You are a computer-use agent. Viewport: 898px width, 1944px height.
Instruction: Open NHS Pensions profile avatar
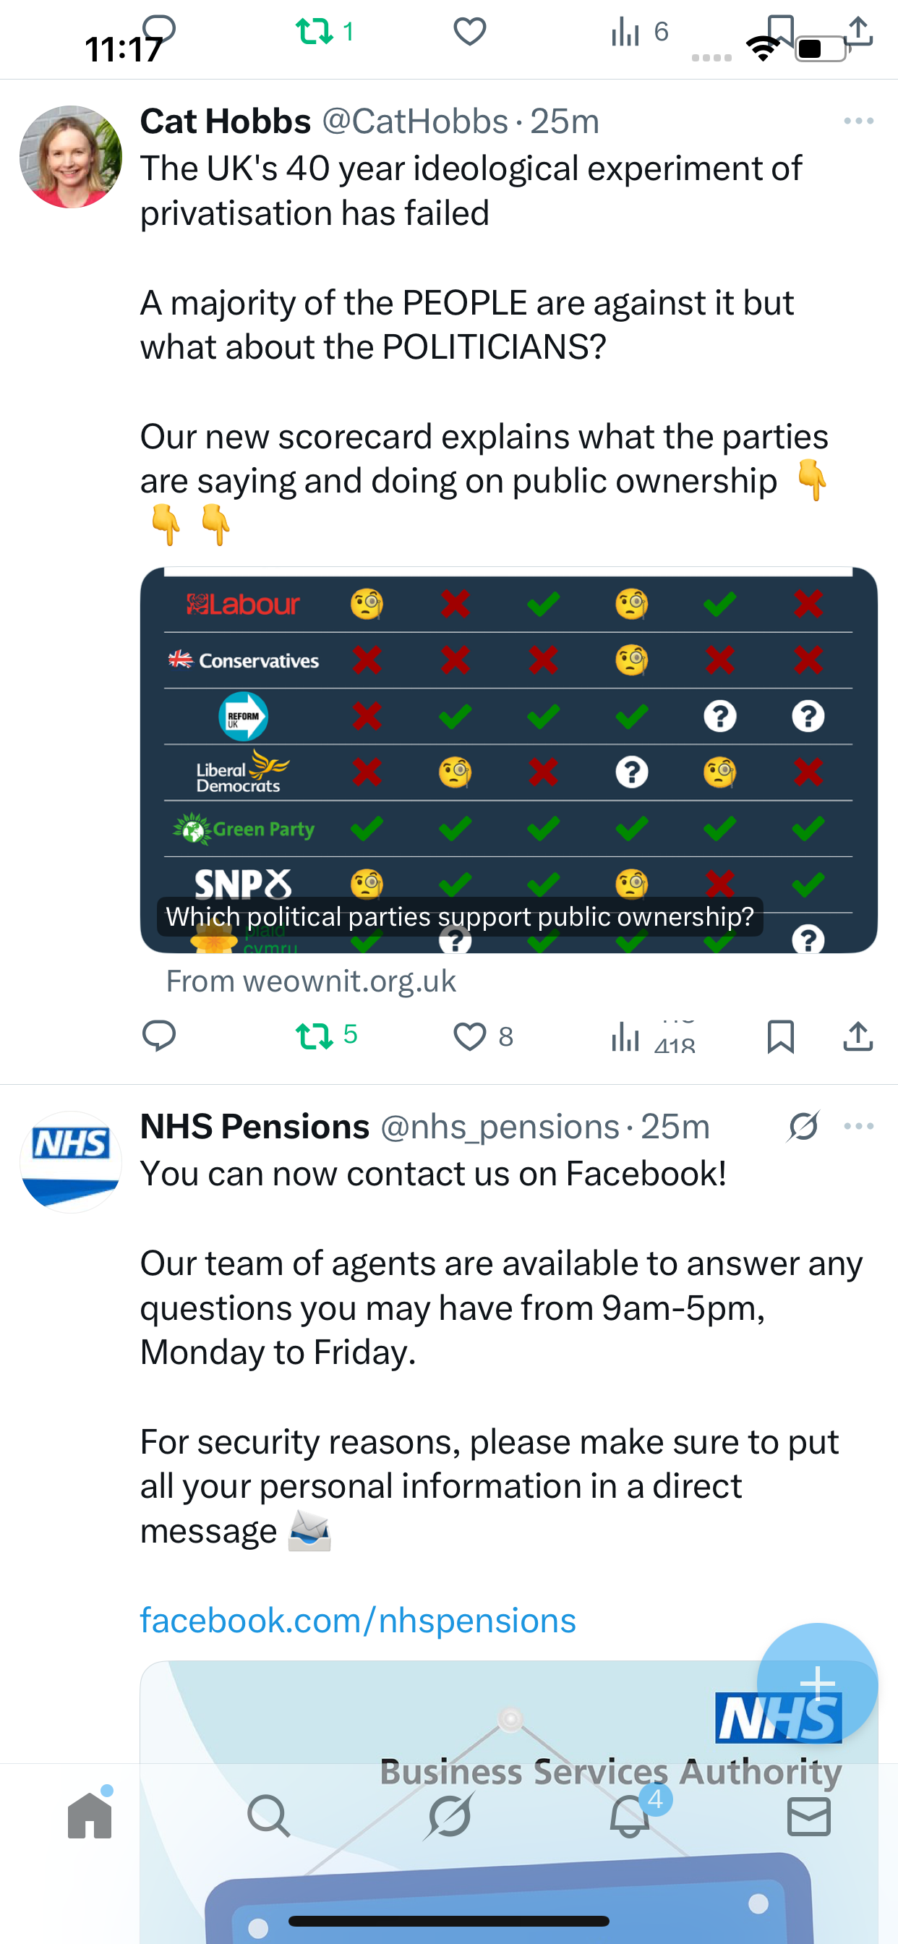[71, 1162]
